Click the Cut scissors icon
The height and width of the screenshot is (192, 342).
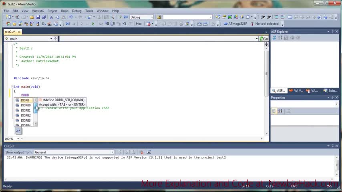[52, 17]
